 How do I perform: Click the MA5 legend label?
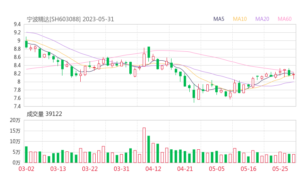coord(219,19)
